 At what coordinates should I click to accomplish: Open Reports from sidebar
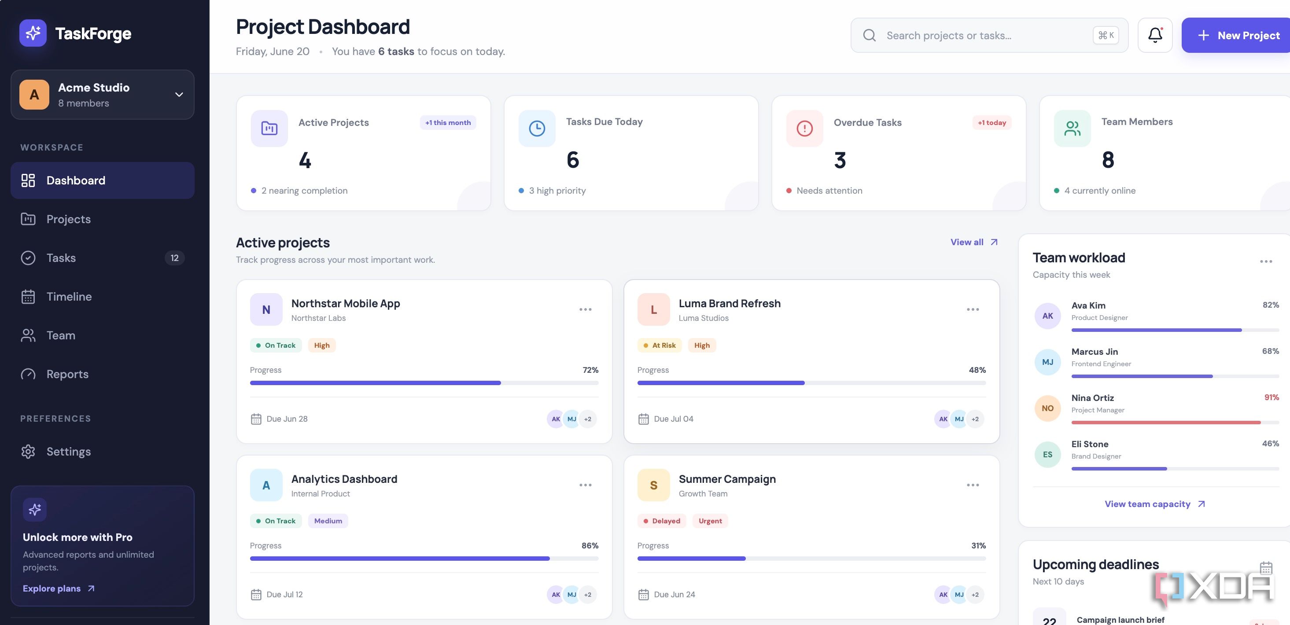tap(102, 374)
